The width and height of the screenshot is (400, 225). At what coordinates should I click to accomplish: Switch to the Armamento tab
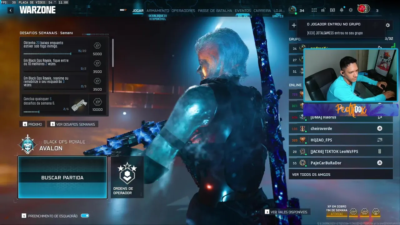pyautogui.click(x=158, y=11)
